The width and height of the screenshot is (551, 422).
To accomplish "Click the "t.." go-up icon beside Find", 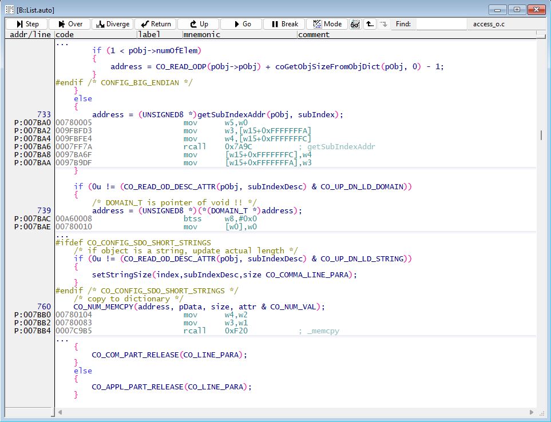I will [x=368, y=23].
